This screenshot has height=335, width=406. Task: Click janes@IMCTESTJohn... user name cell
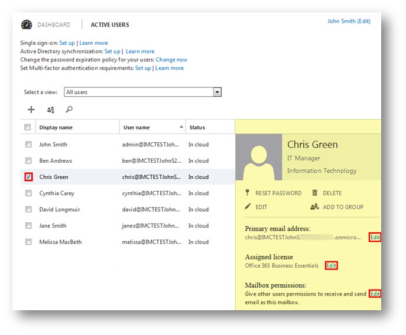tap(151, 226)
